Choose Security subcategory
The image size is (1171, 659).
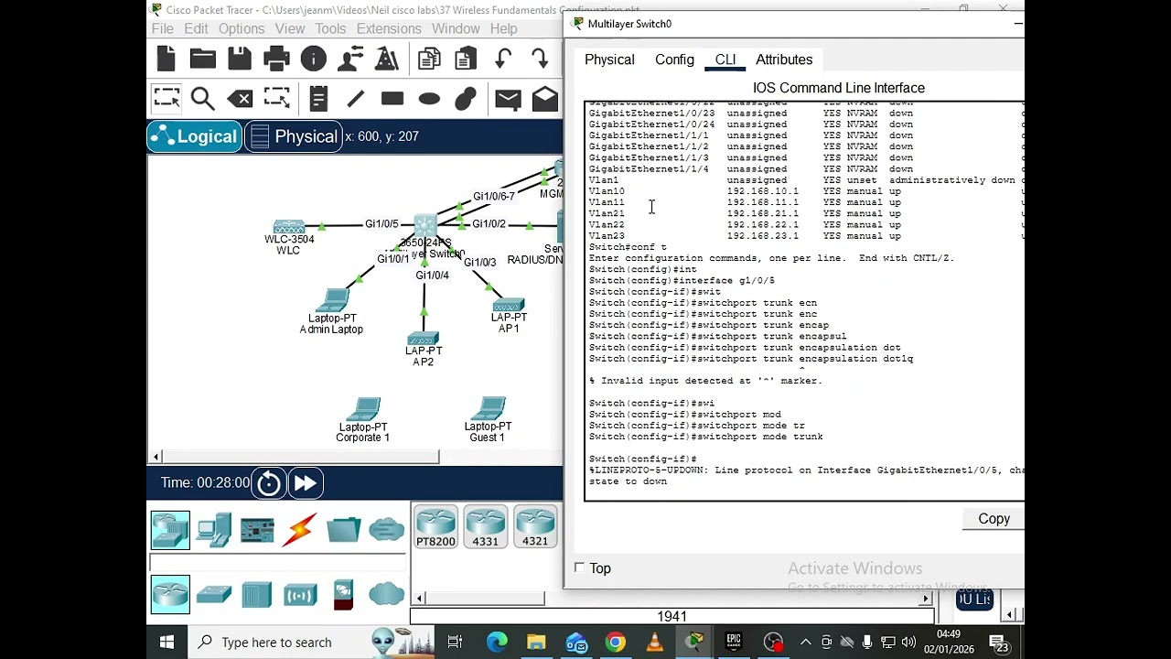point(343,595)
